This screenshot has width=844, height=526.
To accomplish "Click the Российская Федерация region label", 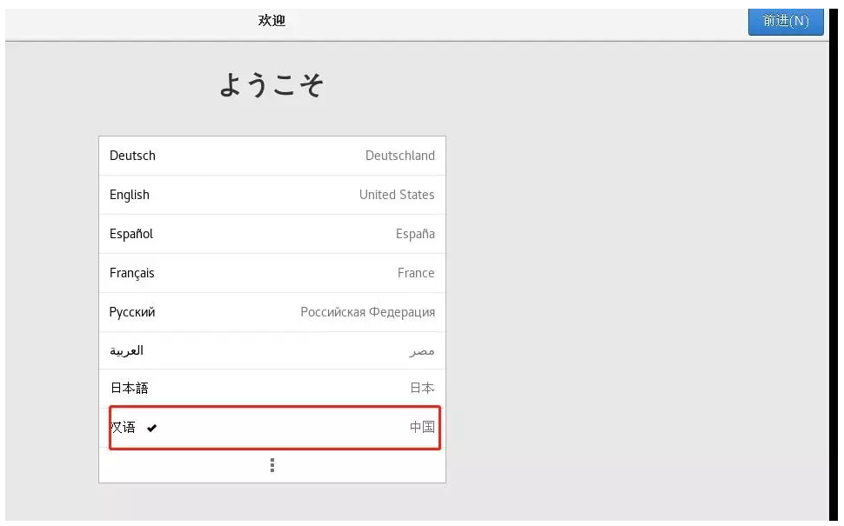I will coord(367,312).
